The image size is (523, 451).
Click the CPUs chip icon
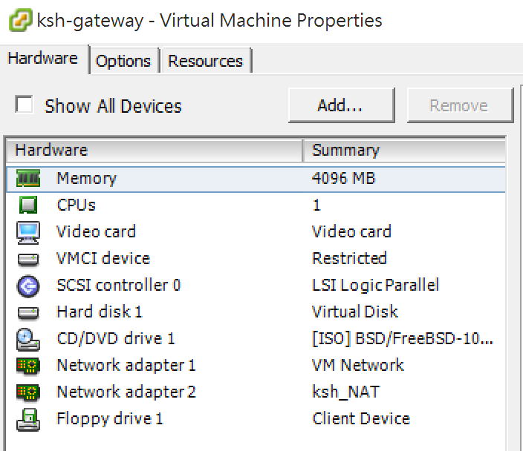tap(27, 205)
